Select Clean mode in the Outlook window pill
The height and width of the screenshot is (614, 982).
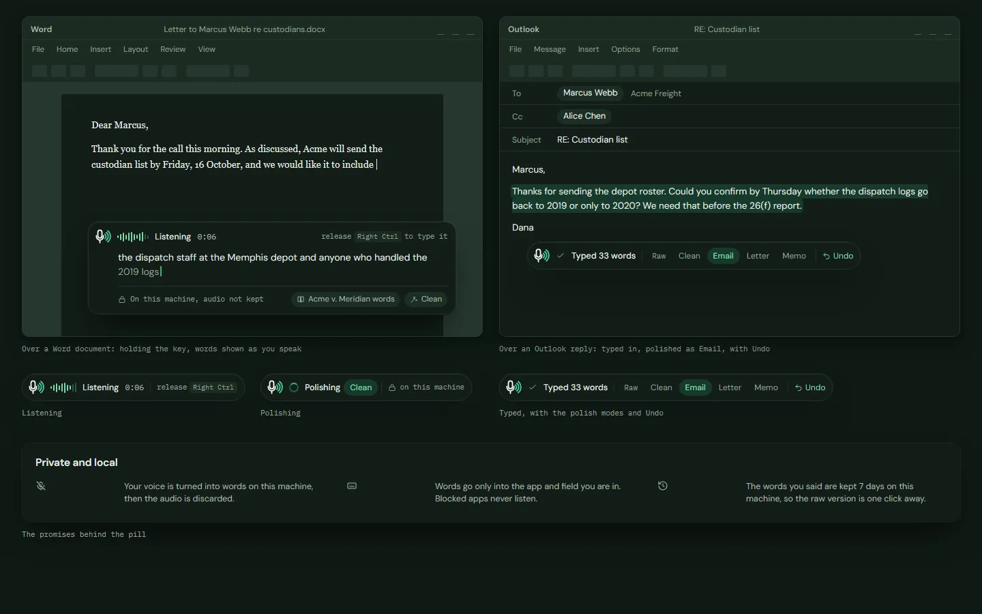click(x=689, y=256)
